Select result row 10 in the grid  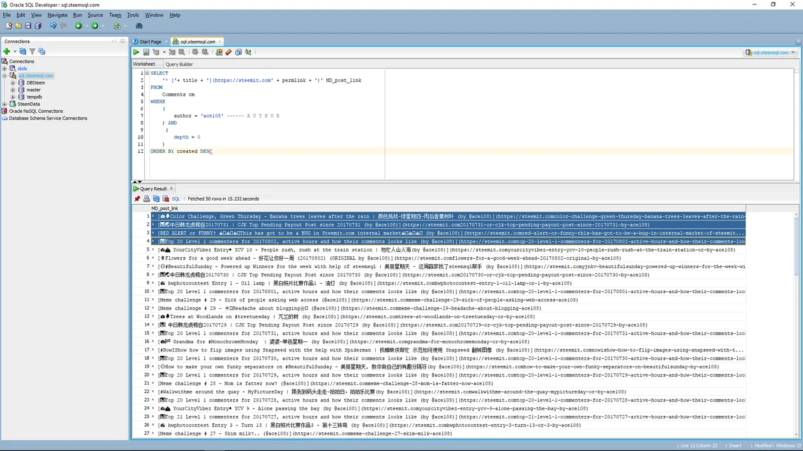(x=439, y=291)
